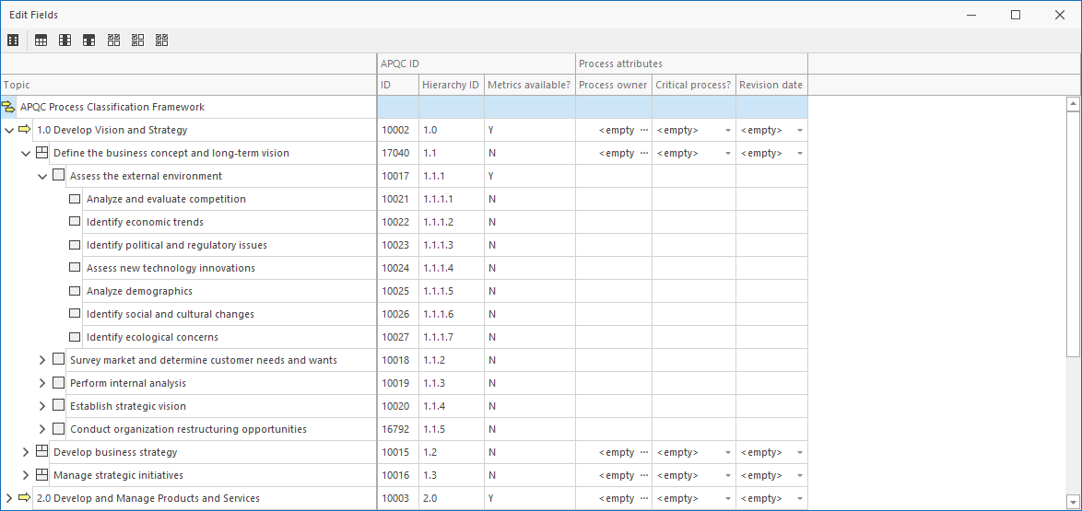1082x511 pixels.
Task: Click checkbox-grid icon with top row checked
Action: pyautogui.click(x=114, y=41)
